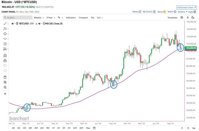Click the zoom out magnifier icon

pos(5,87)
